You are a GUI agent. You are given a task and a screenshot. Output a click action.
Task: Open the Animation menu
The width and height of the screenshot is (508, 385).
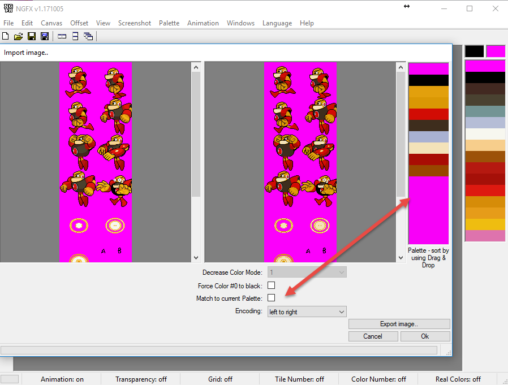[203, 23]
